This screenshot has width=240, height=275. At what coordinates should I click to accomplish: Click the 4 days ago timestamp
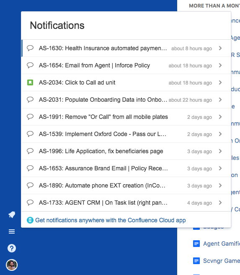199,203
